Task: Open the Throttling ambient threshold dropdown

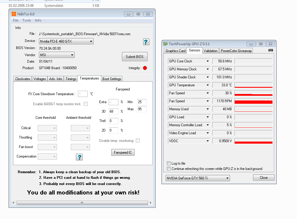Action: click(80, 138)
